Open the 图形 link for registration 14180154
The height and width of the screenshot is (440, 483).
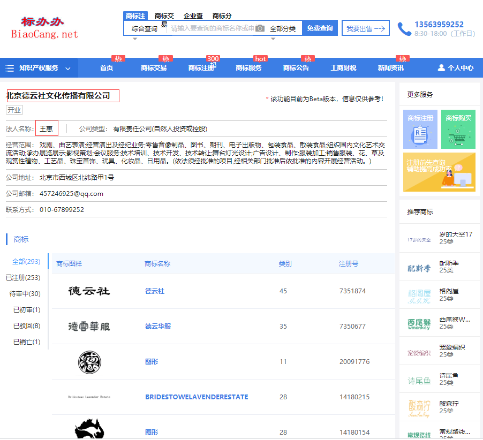[152, 433]
